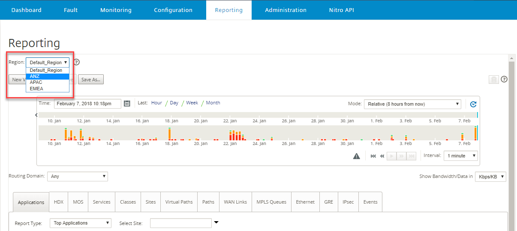517x231 pixels.
Task: Show the last Month of data
Action: click(x=213, y=103)
